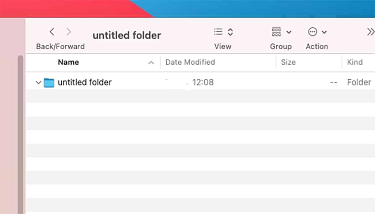Select the blue untitled folder icon
The image size is (375, 214).
coord(49,82)
